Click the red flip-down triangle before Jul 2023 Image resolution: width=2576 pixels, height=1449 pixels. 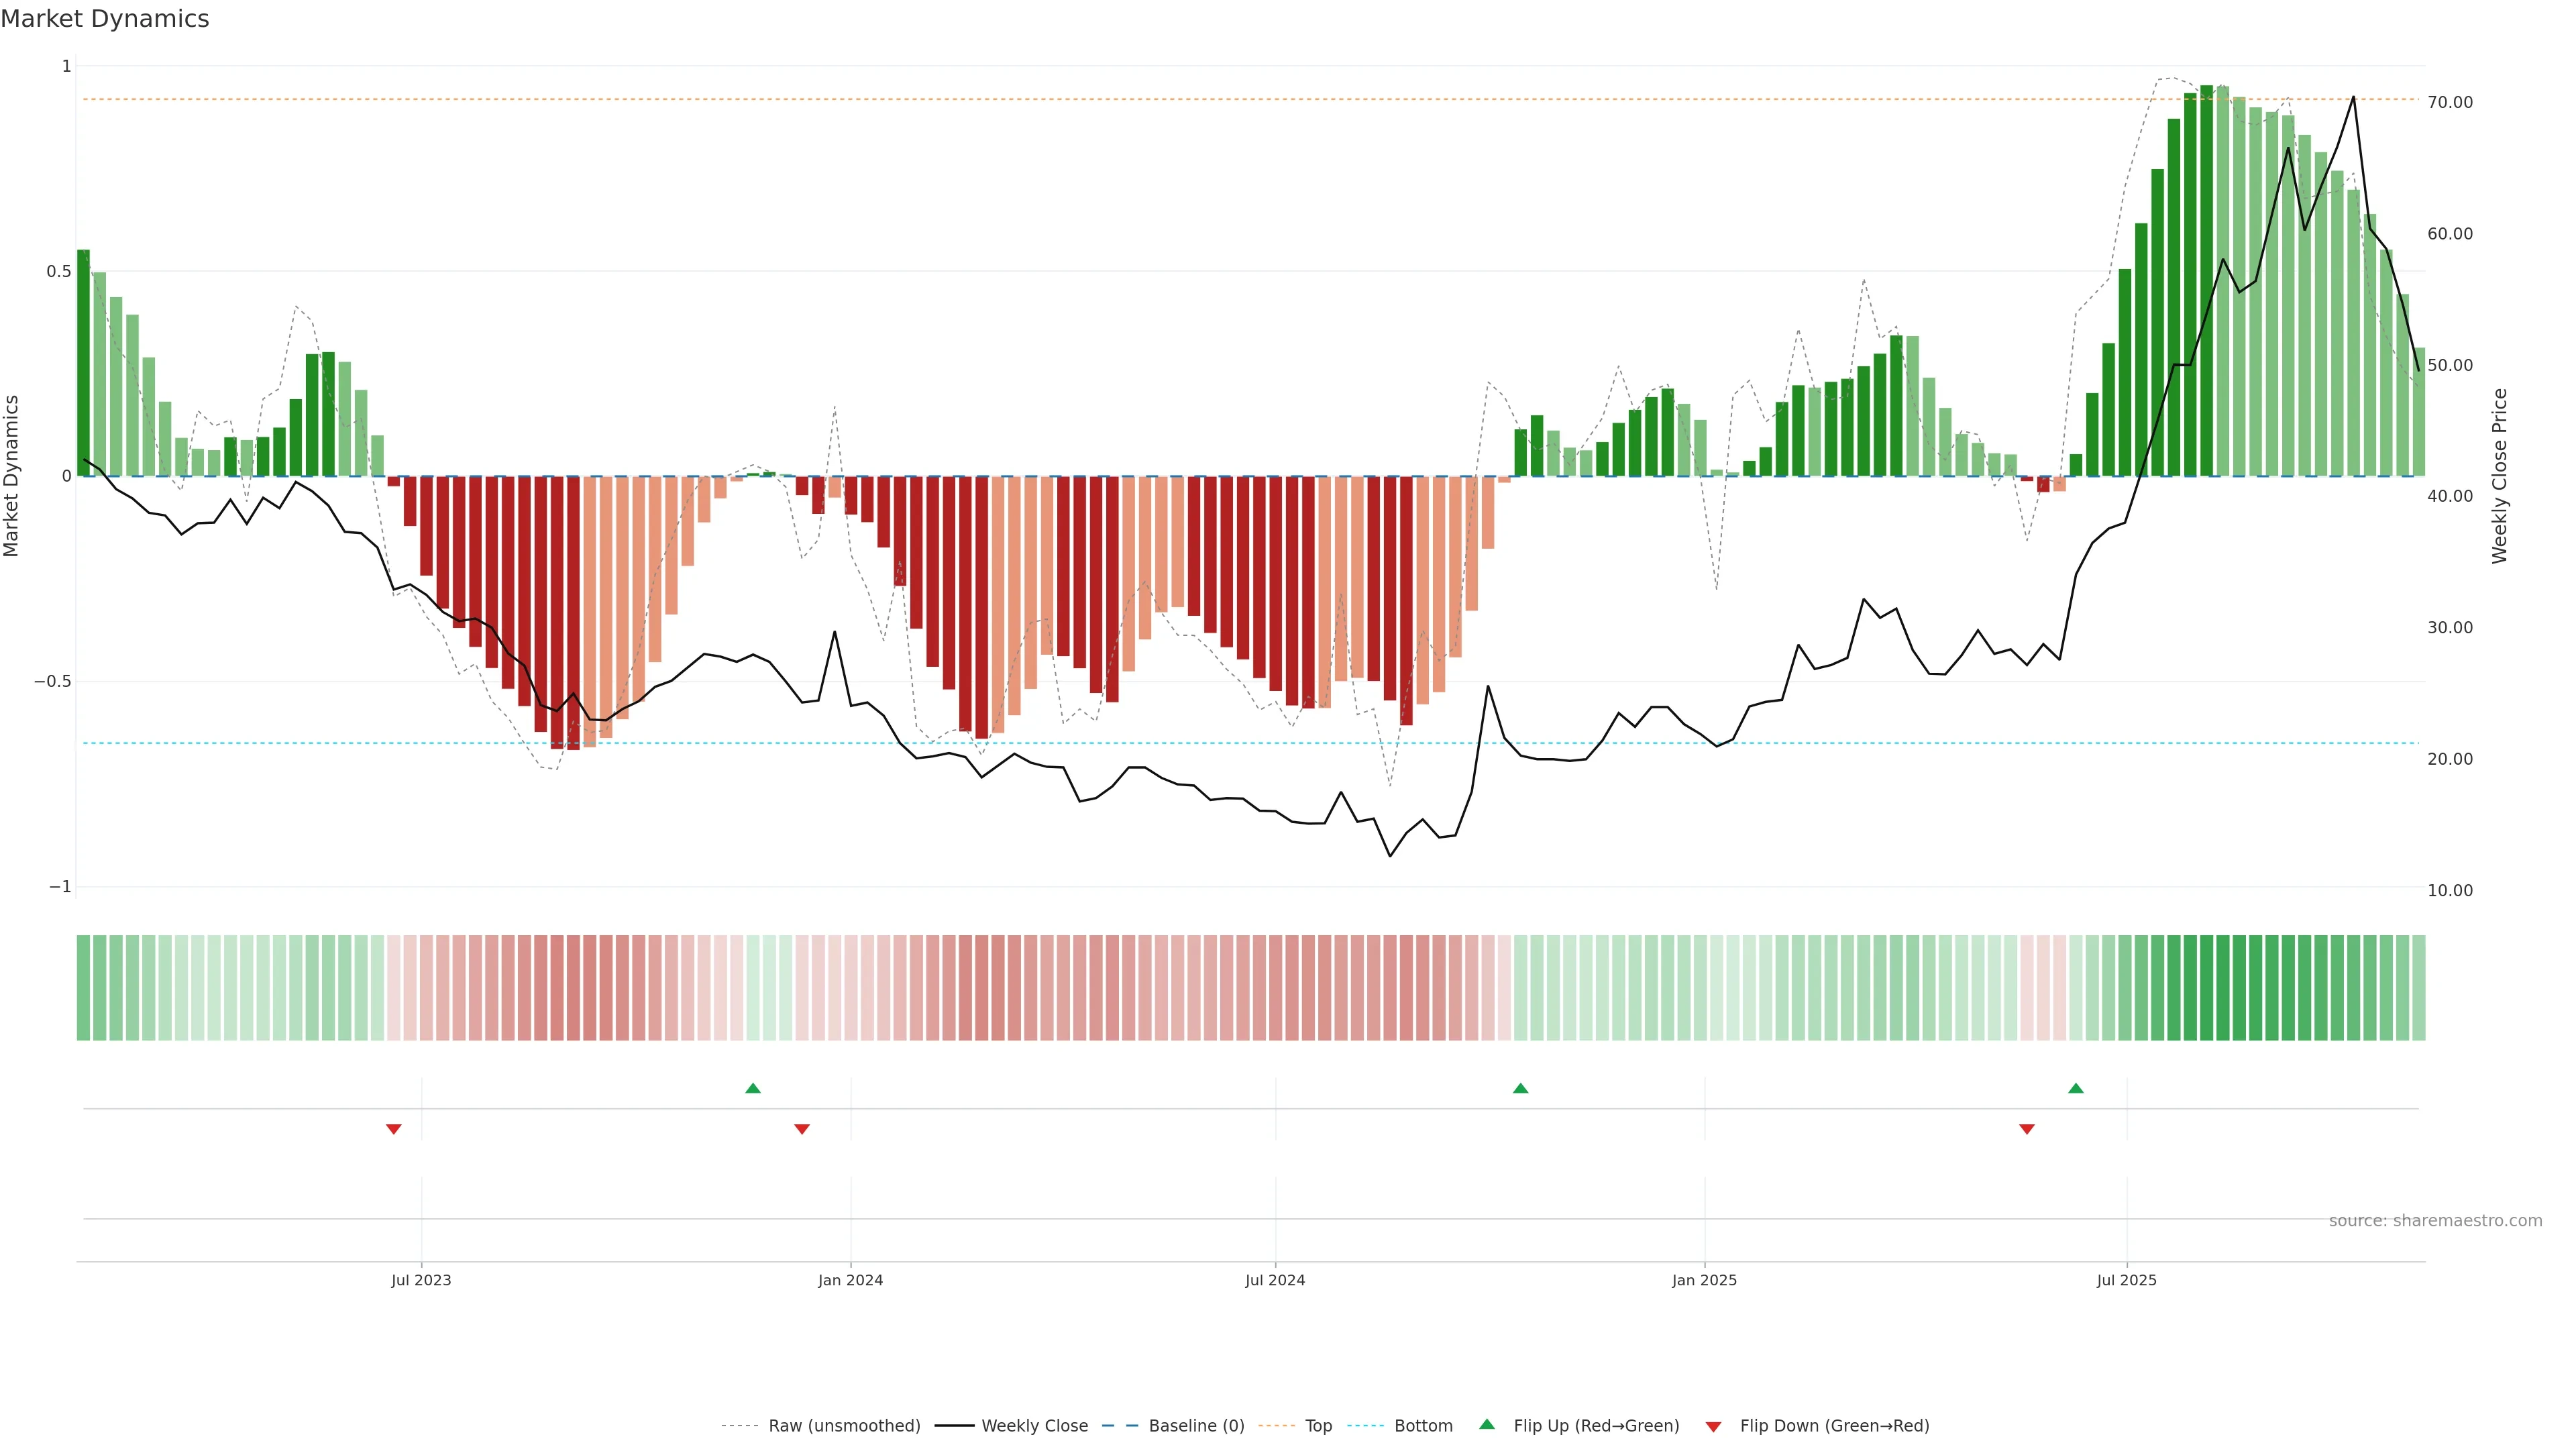click(x=394, y=1129)
